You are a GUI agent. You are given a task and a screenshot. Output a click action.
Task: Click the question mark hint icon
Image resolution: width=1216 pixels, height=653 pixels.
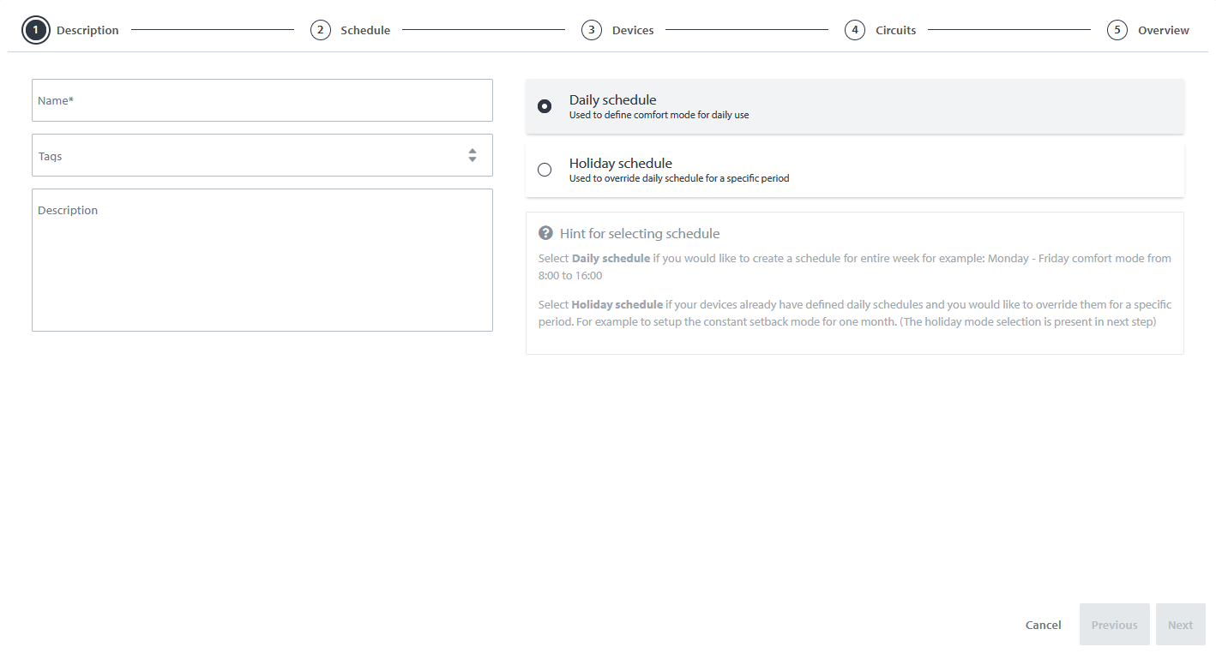tap(545, 233)
